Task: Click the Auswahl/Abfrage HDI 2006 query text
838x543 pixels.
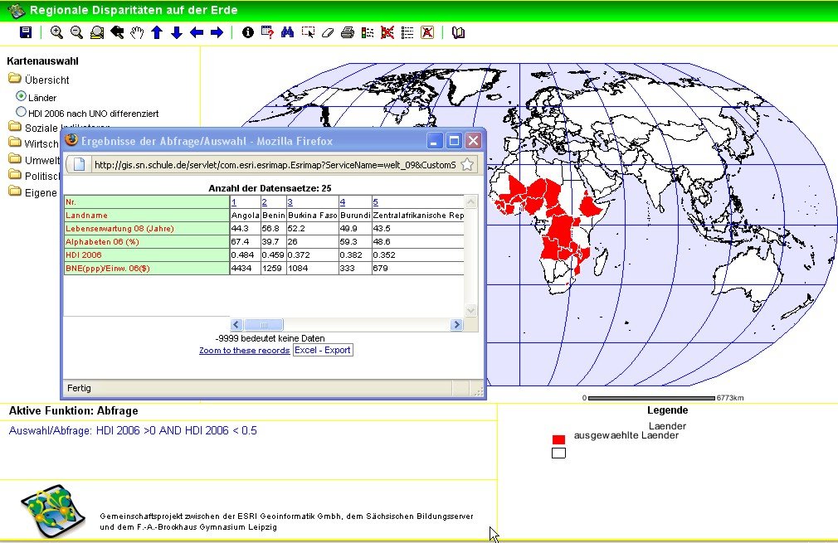Action: [x=133, y=430]
